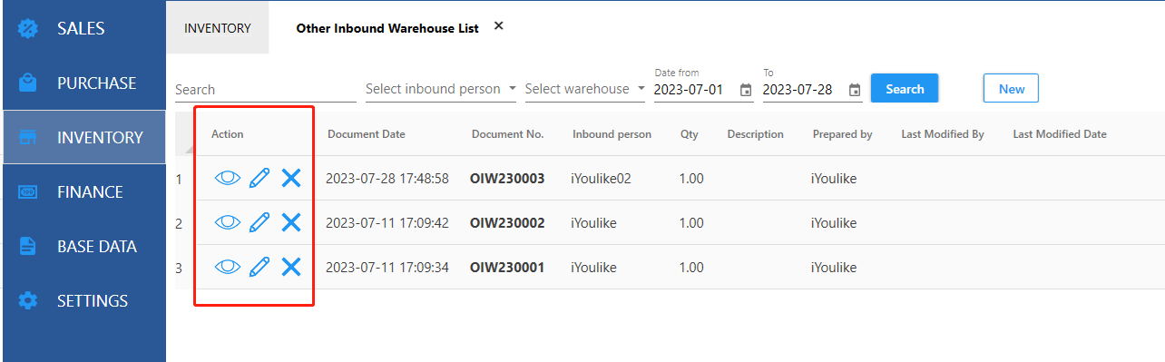The height and width of the screenshot is (362, 1165).
Task: Delete document OIW230003 using X icon
Action: (x=291, y=179)
